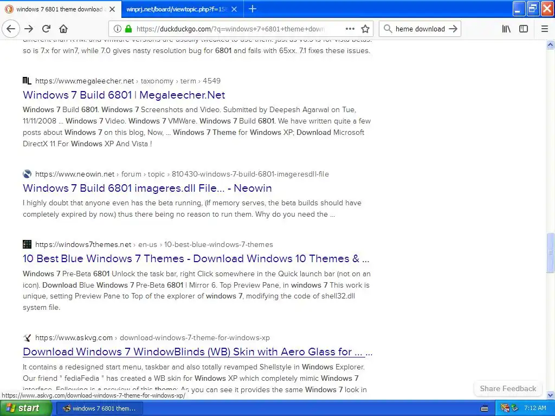View the green padlock connection details
This screenshot has width=555, height=416.
pyautogui.click(x=128, y=29)
